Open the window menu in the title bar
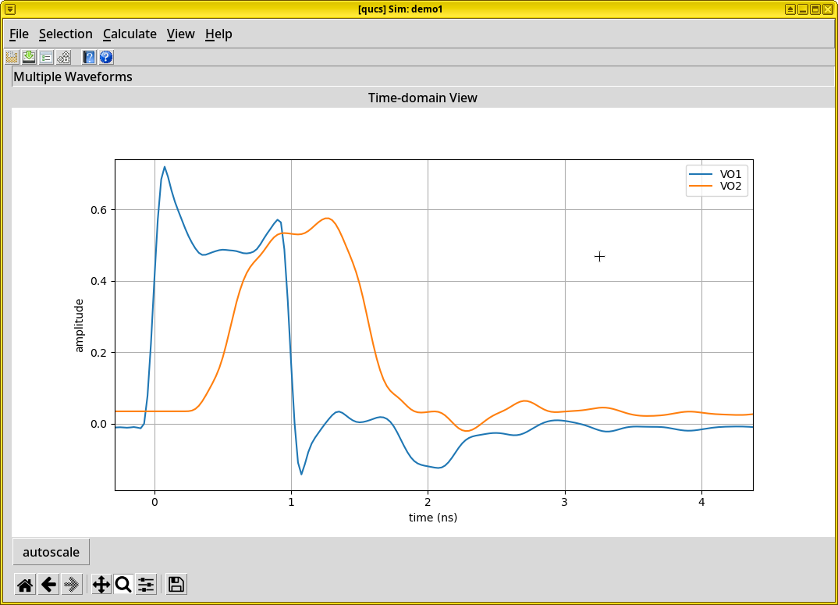 (10, 9)
